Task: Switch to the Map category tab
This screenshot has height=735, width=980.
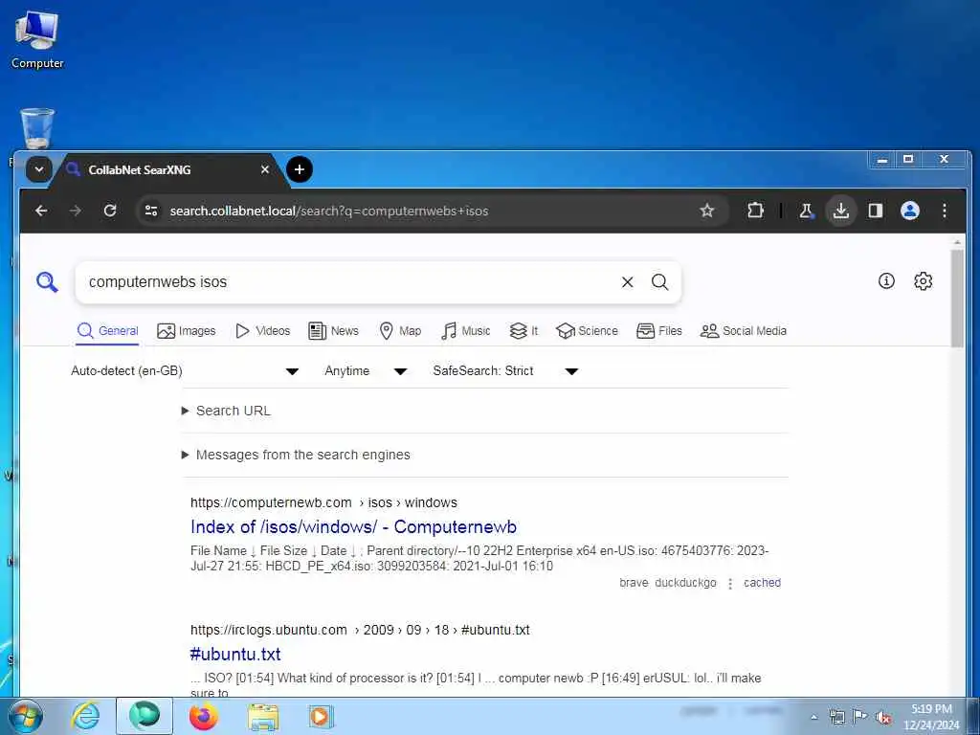Action: (x=401, y=330)
